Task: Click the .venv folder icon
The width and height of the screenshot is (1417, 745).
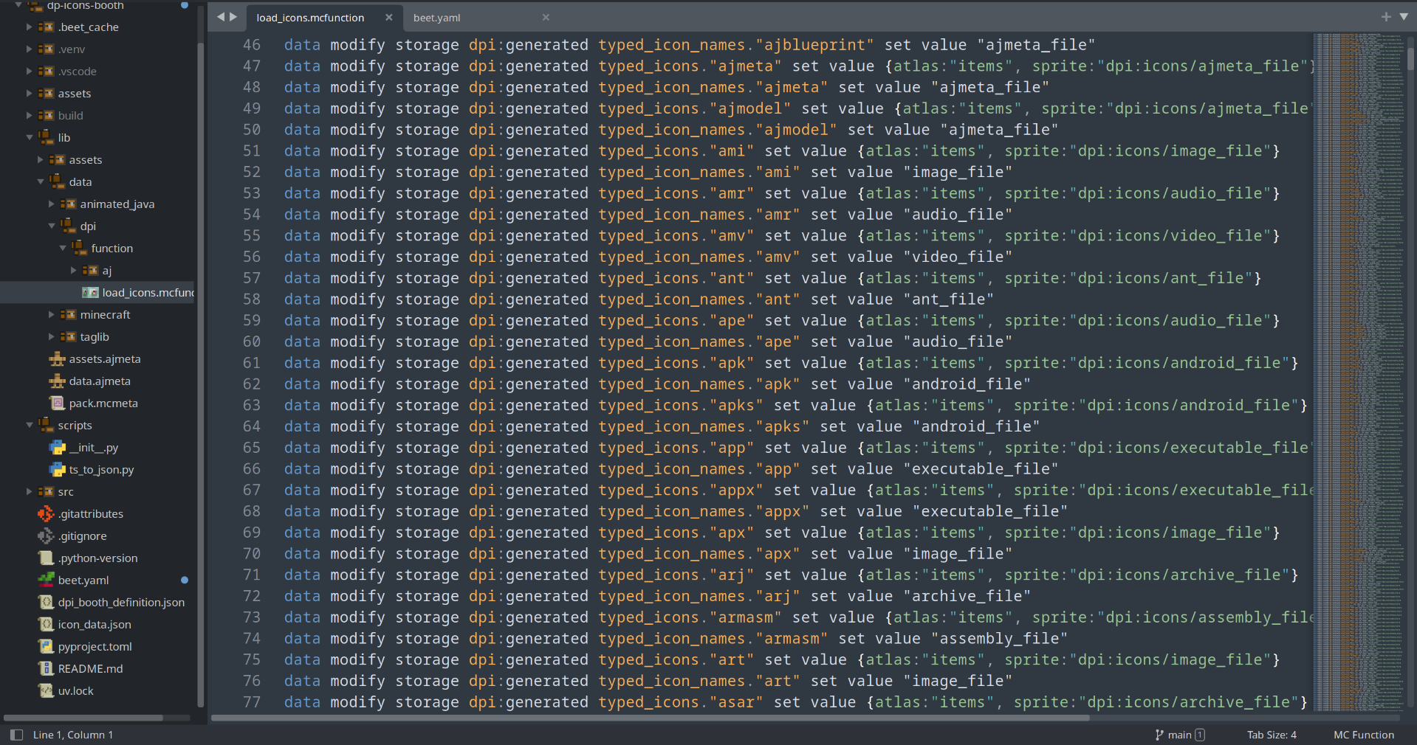Action: click(x=46, y=49)
